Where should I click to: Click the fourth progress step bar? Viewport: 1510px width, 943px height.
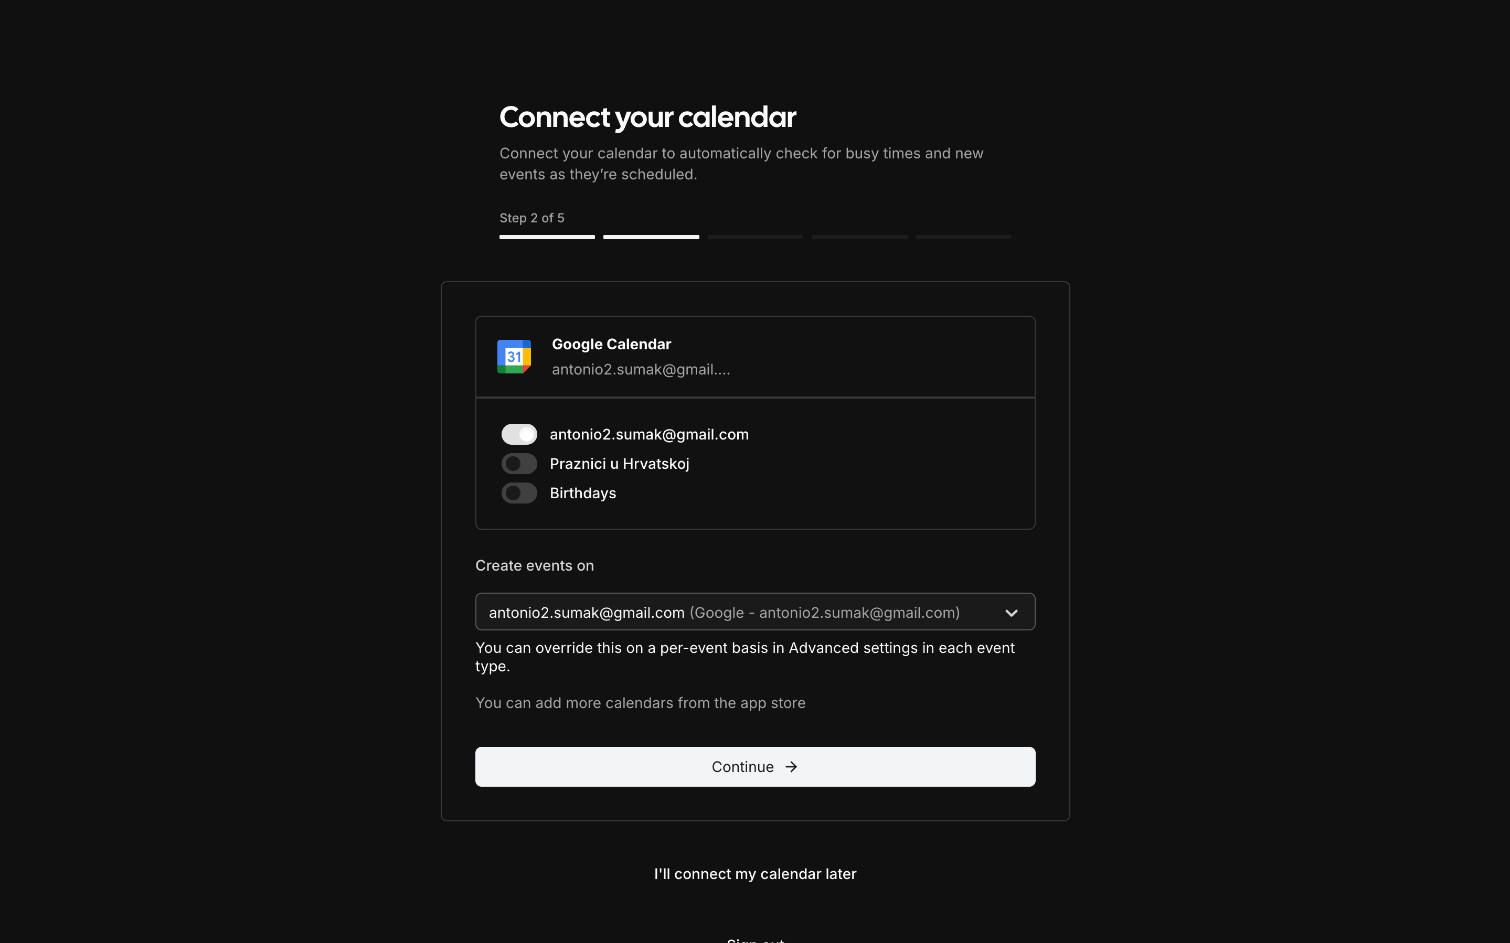point(859,237)
